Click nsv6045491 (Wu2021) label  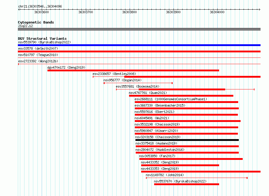point(152,118)
